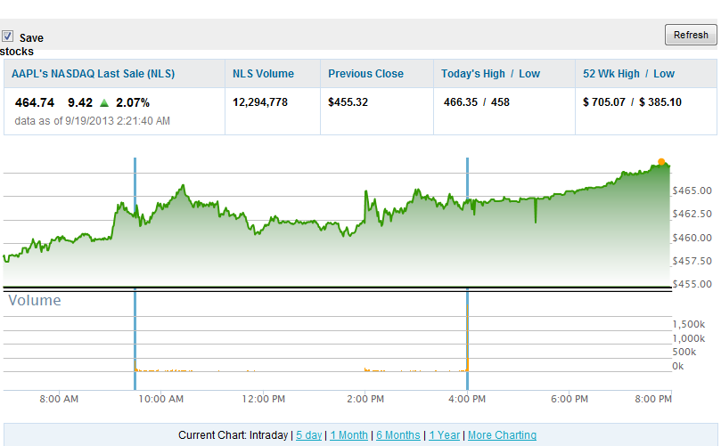The width and height of the screenshot is (721, 446).
Task: Click the Volume chart label
Action: pos(35,301)
